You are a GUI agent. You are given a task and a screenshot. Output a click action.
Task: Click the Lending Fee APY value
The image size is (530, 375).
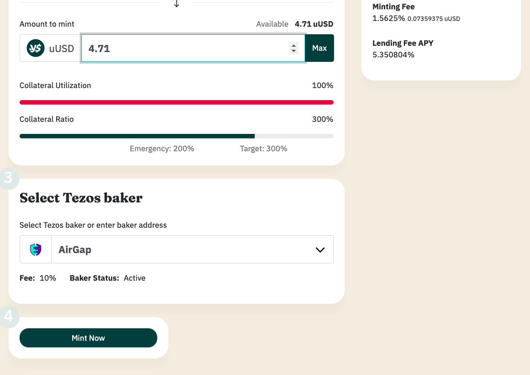[394, 55]
